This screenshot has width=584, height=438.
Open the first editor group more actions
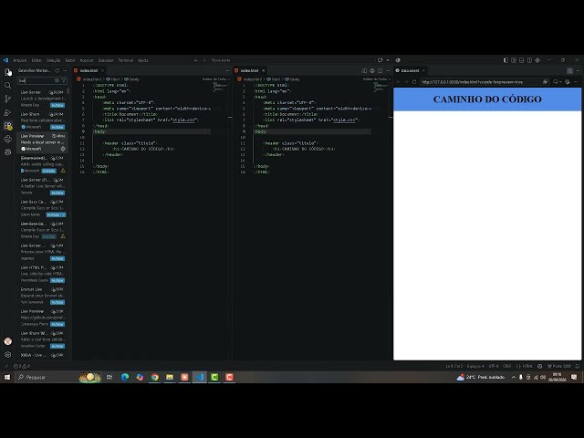point(227,70)
